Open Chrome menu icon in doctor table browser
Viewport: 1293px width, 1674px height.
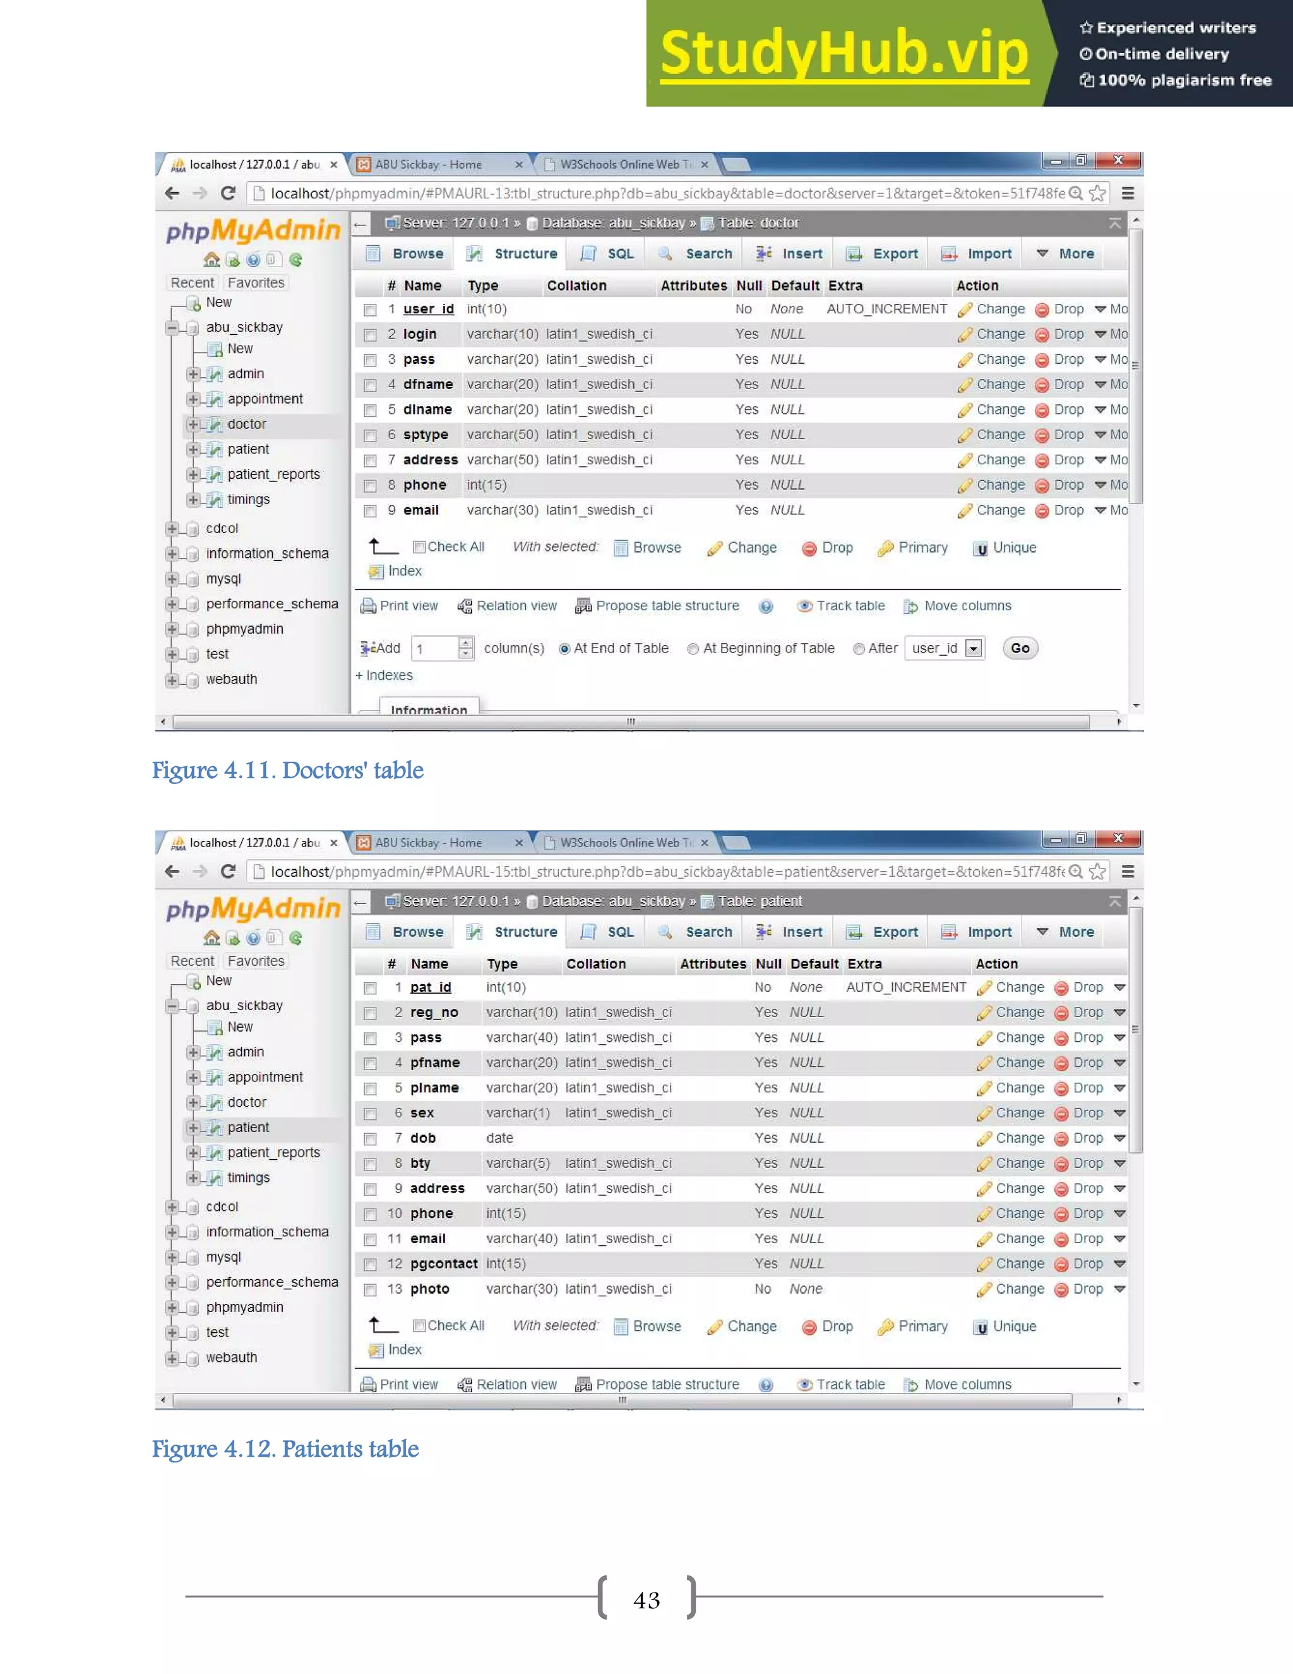tap(1128, 193)
